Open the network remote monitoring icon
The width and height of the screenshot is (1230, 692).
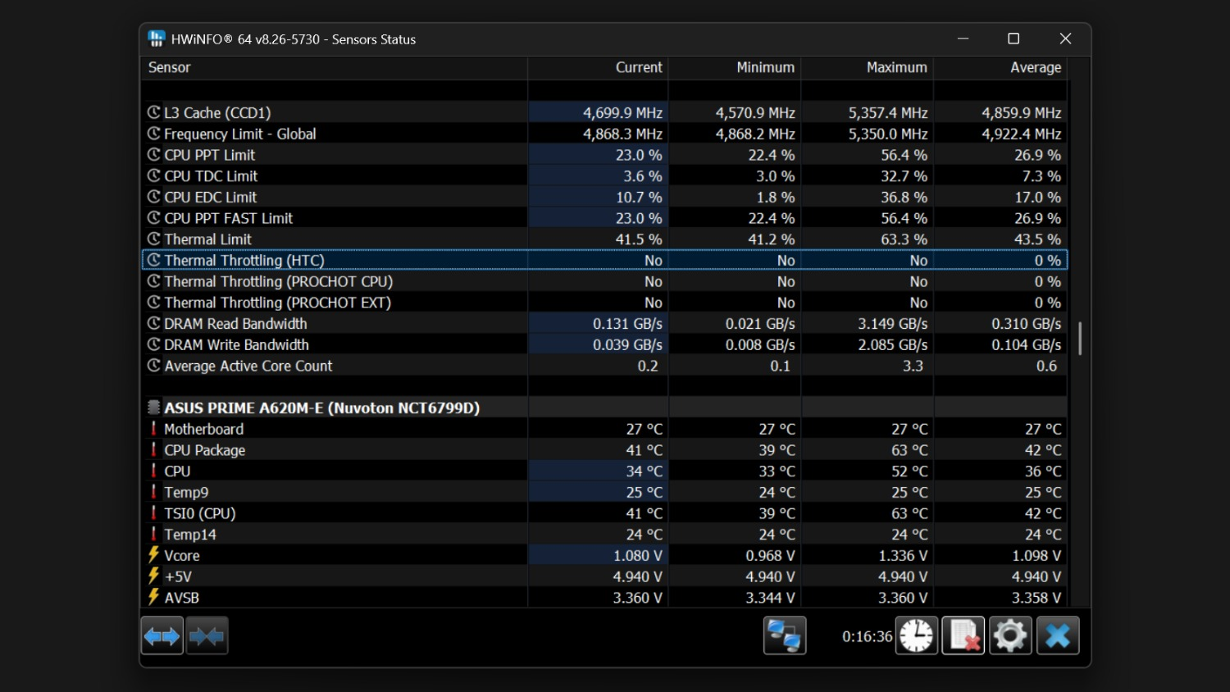coord(785,636)
